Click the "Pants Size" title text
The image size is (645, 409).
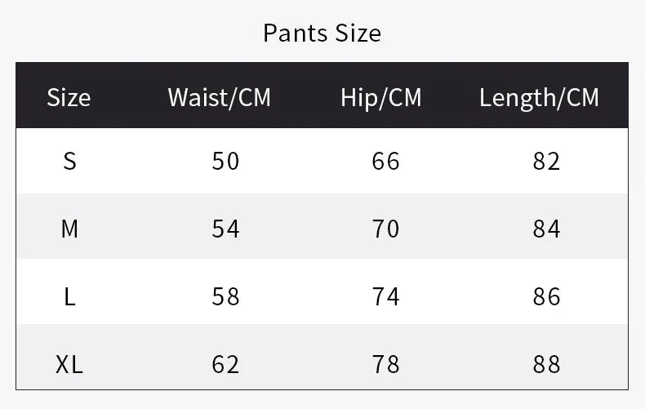(322, 33)
